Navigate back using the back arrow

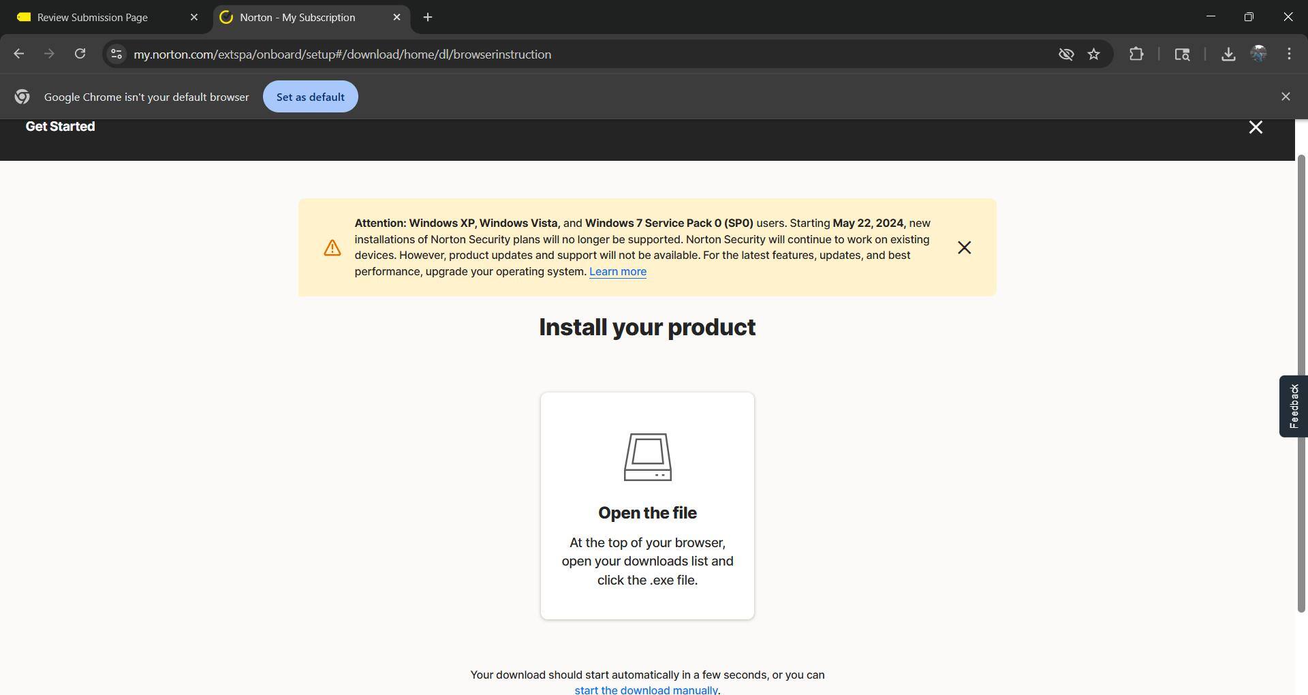[x=19, y=54]
